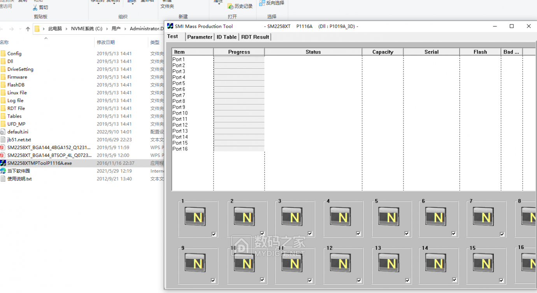Image resolution: width=537 pixels, height=293 pixels.
Task: Uncheck the port 9 checkbox
Action: point(213,280)
